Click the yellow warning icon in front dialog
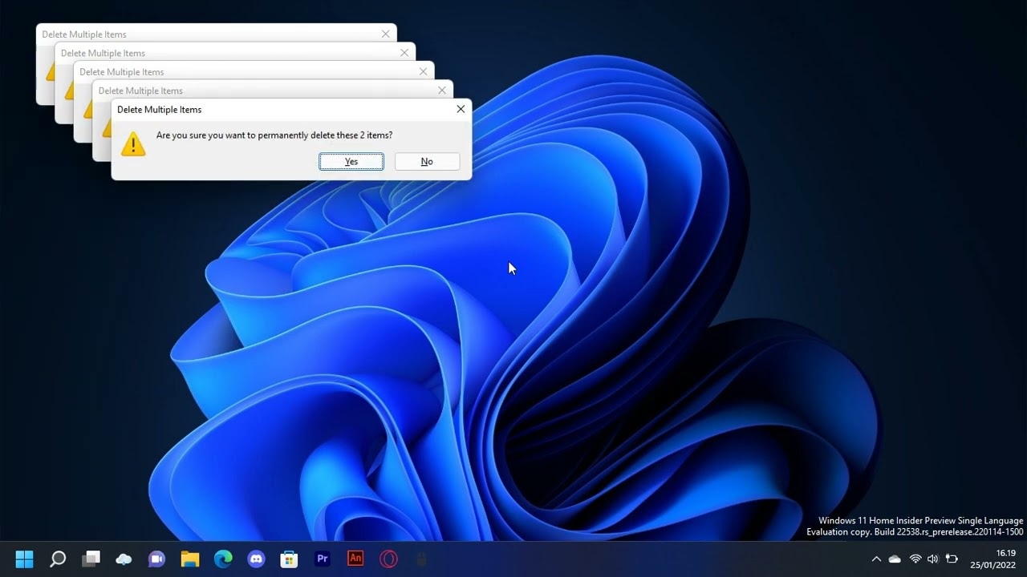 pyautogui.click(x=133, y=144)
